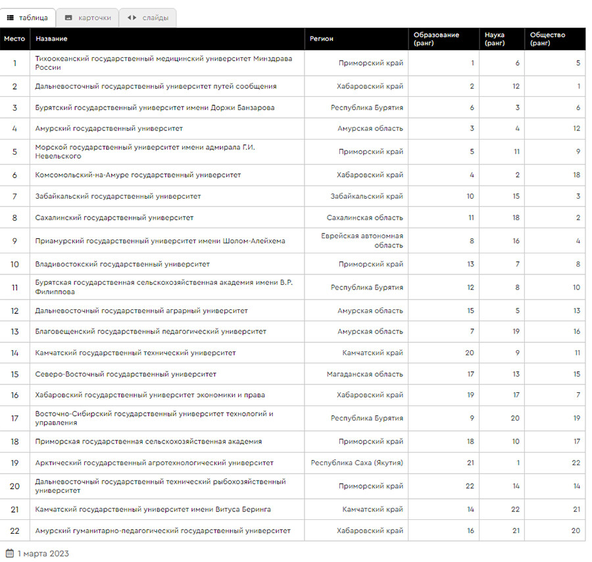Image resolution: width=592 pixels, height=562 pixels.
Task: Click the Наука rank in the Арктический агротехнологический row
Action: [x=518, y=463]
